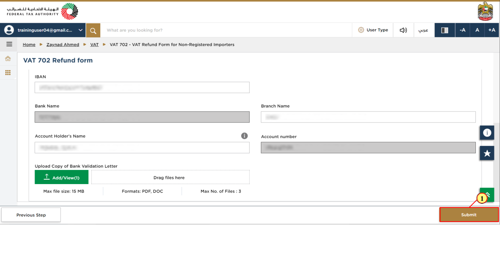The width and height of the screenshot is (500, 261).
Task: Click the 'Formats: PDF, DOC' text
Action: coord(143,191)
